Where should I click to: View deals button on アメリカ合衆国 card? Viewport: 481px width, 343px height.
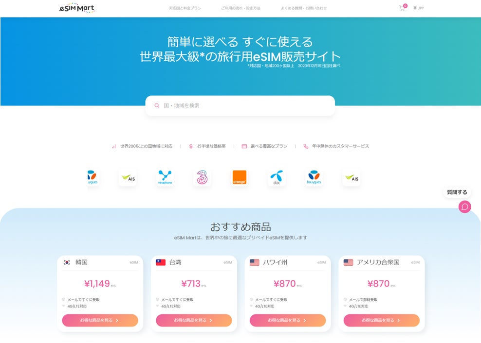382,320
